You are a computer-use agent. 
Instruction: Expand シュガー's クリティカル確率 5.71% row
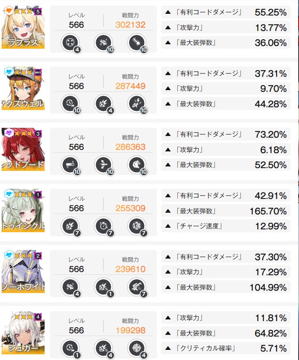[226, 348]
